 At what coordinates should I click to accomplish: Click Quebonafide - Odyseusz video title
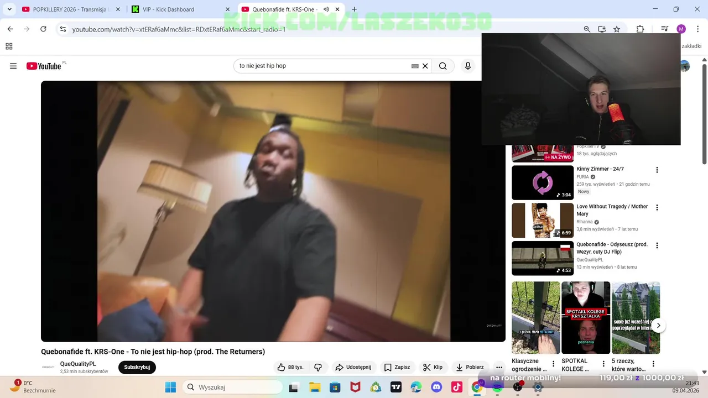coord(612,248)
